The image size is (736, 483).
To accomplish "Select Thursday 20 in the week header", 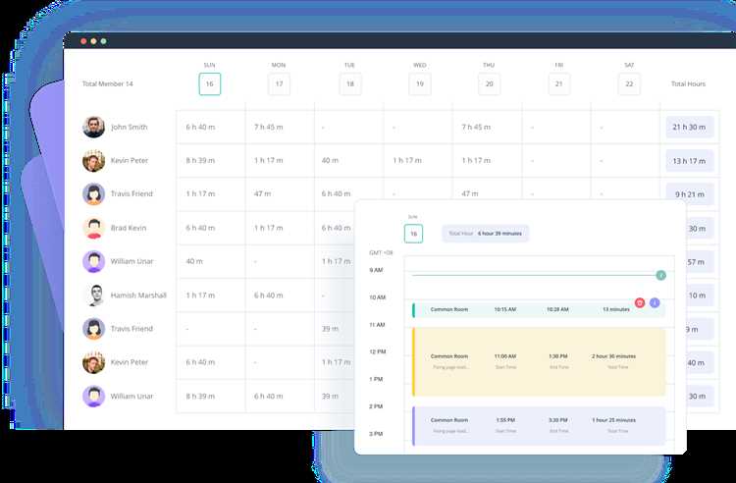I will click(x=489, y=84).
